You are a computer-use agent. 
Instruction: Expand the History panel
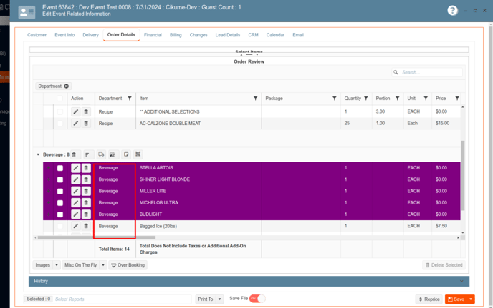tap(249, 281)
